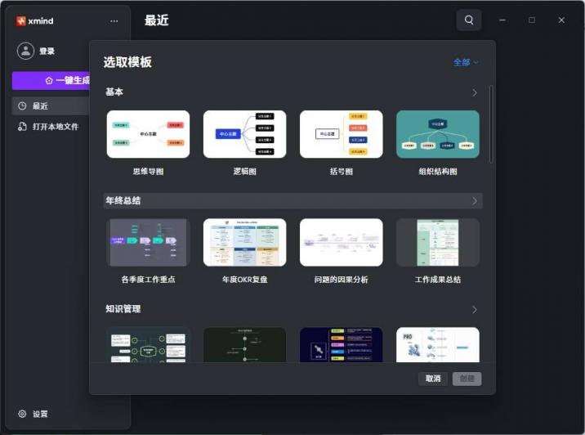Image resolution: width=585 pixels, height=435 pixels.
Task: Open the three-dot more menu
Action: click(114, 21)
